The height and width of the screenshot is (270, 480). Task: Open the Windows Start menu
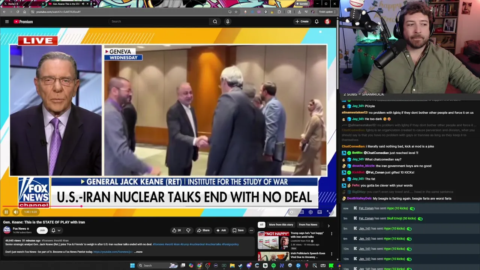(132, 265)
